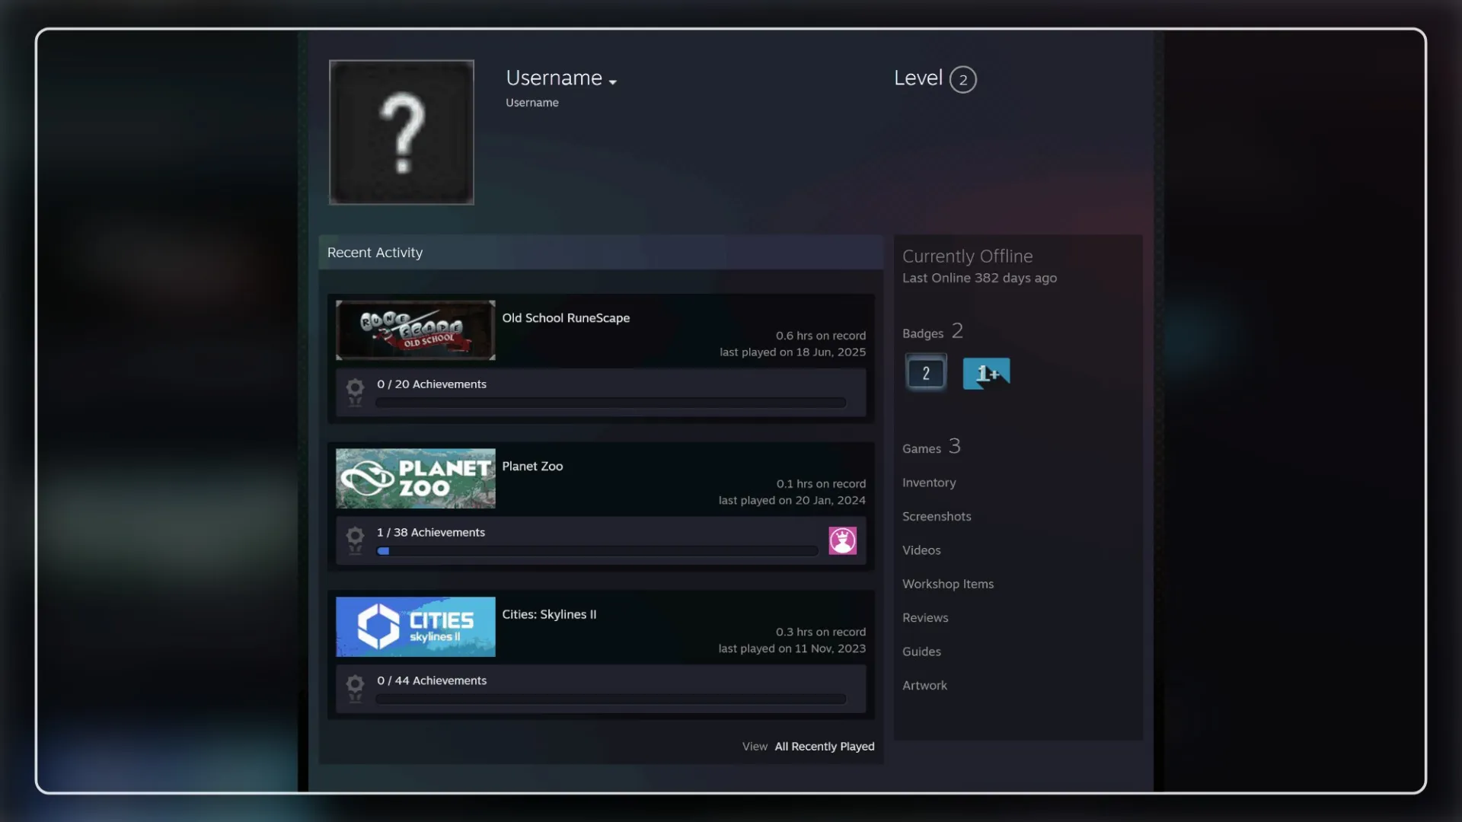Click the Old School RuneScape achievements trophy icon

coord(355,392)
